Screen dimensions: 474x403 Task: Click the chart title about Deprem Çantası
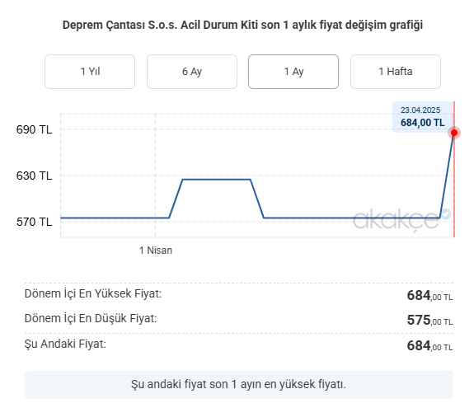[242, 25]
